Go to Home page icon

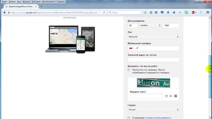(x=174, y=13)
